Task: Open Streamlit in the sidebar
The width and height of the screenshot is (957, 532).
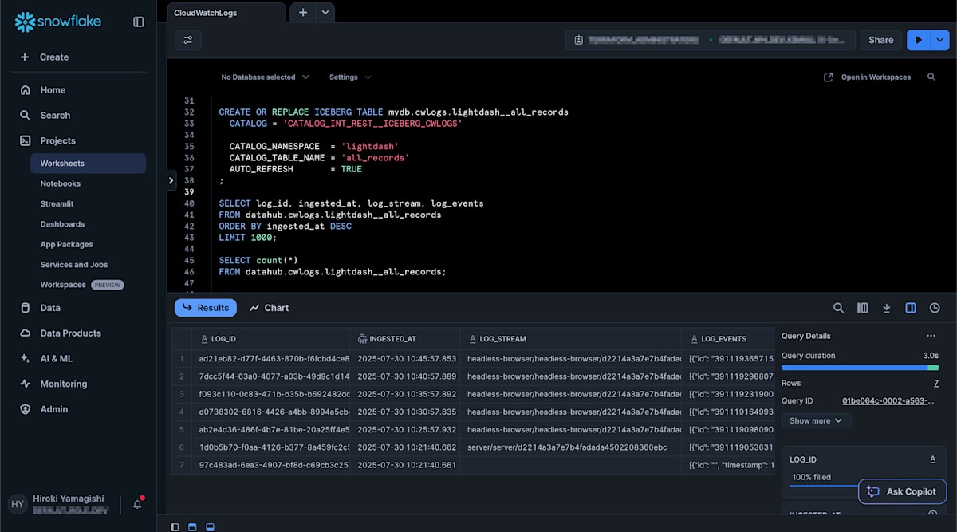Action: (x=57, y=203)
